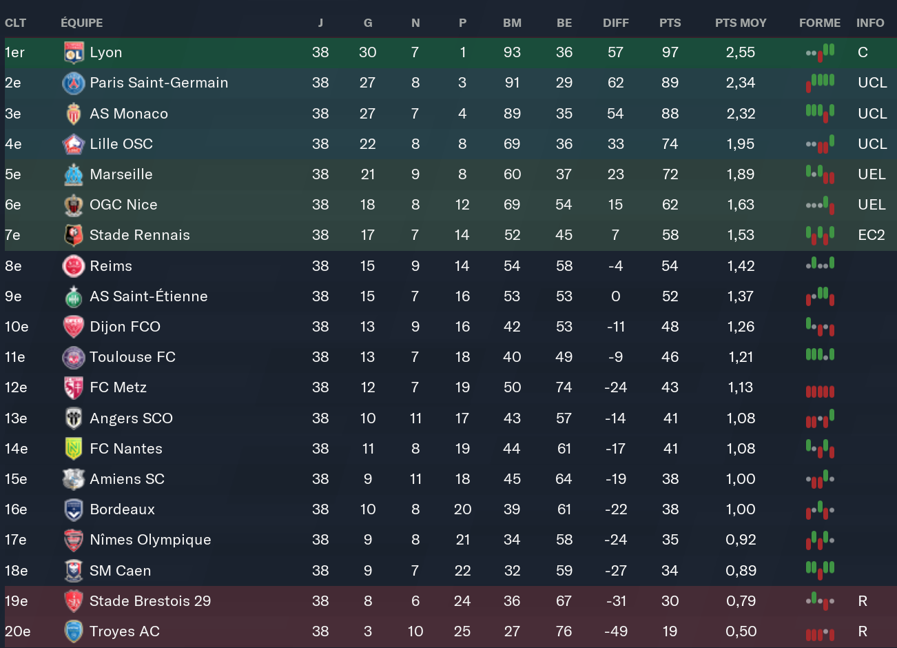Click the FC Nantes yellow crest

click(x=74, y=449)
